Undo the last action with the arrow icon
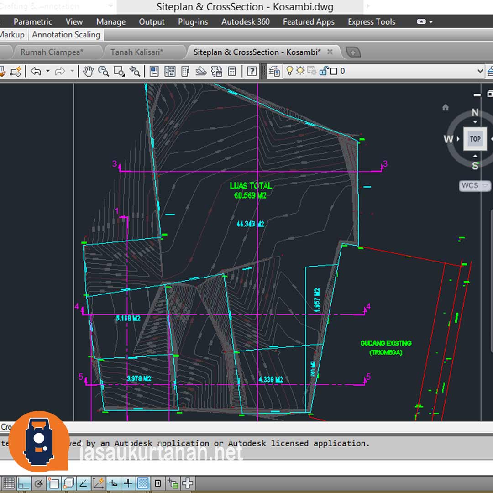 coord(36,71)
